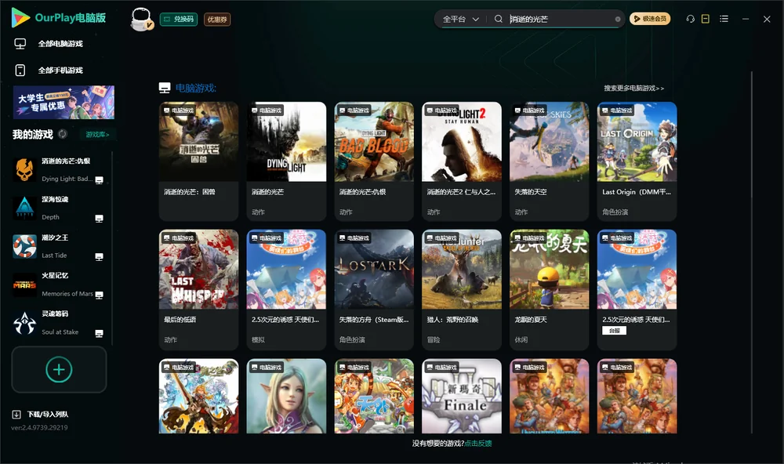The width and height of the screenshot is (784, 464).
Task: Open the list menu icon in title bar
Action: click(724, 19)
